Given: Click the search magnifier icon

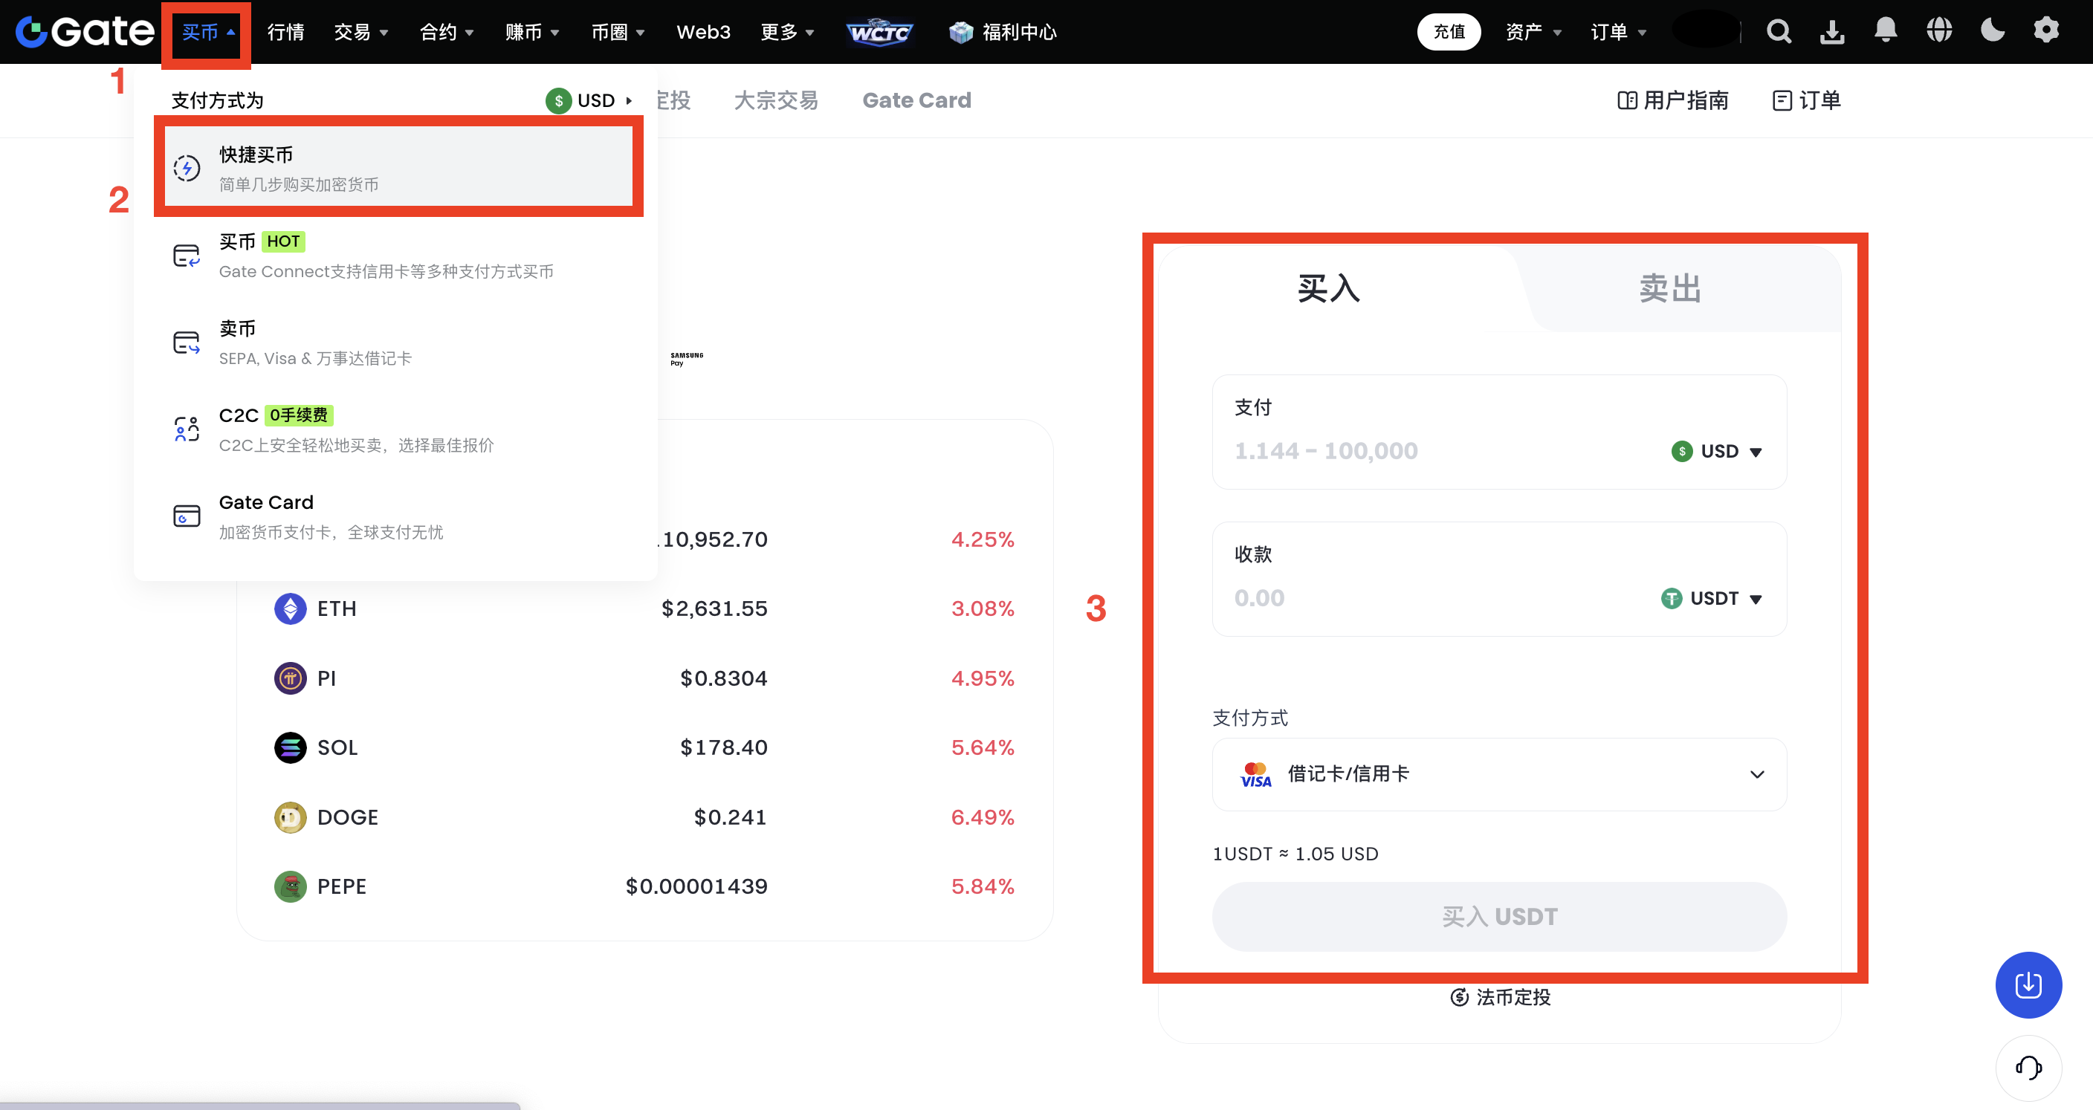Looking at the screenshot, I should 1778,32.
